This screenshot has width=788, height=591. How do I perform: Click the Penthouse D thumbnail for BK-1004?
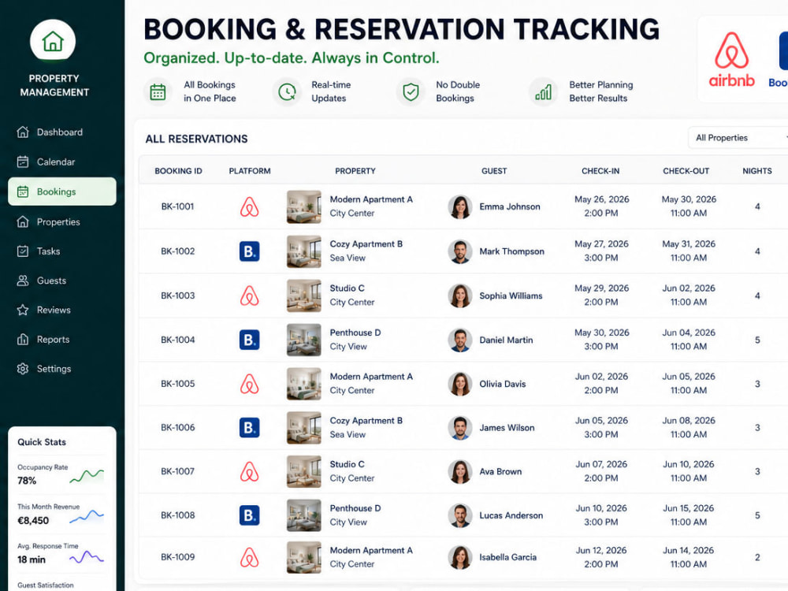point(304,340)
